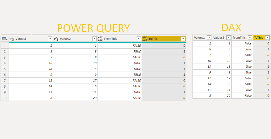Click Values2 cell 20 in Power Query row 10
The height and width of the screenshot is (139, 271).
coord(75,98)
